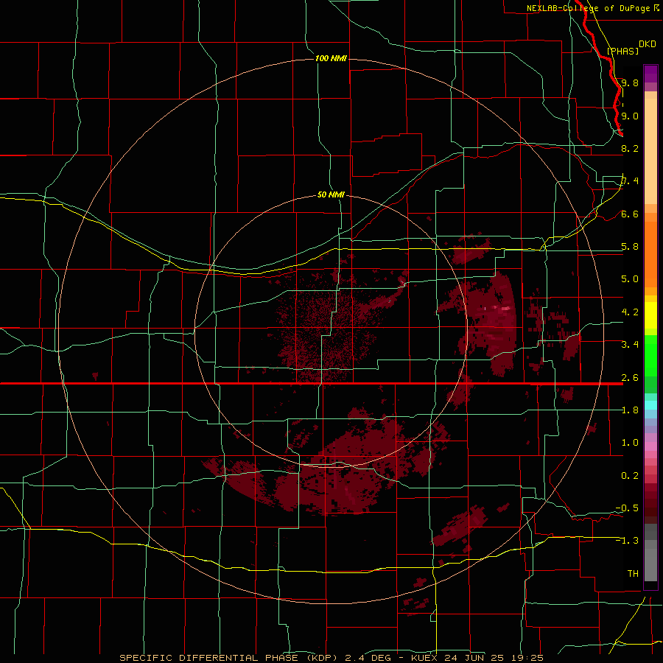Pick the cyan color bar segment
Image resolution: width=663 pixels, height=663 pixels.
650,405
